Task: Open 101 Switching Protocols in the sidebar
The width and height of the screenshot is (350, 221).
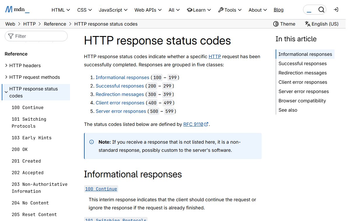Action: pyautogui.click(x=29, y=122)
